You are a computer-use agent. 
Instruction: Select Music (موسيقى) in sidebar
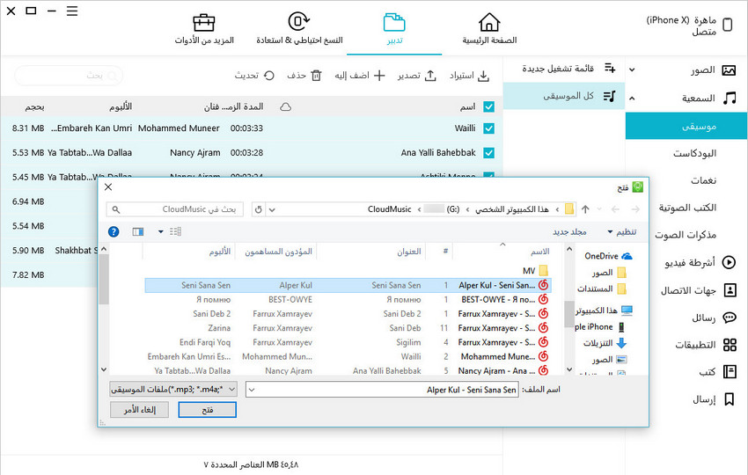coord(686,127)
